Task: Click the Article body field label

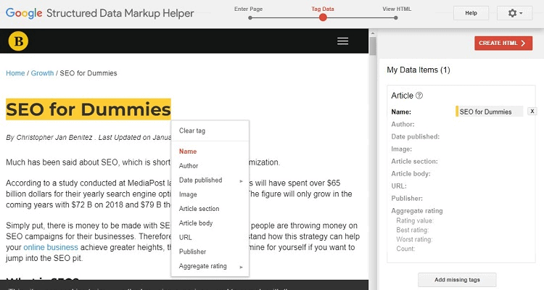Action: (411, 174)
